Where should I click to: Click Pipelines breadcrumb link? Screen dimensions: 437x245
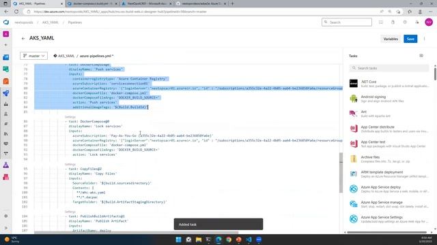[x=75, y=22]
